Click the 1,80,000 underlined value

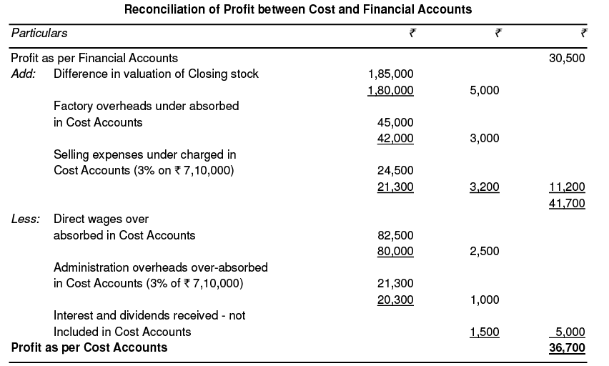point(390,90)
